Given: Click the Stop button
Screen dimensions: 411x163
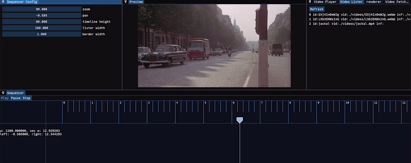Looking at the screenshot, I should point(27,98).
